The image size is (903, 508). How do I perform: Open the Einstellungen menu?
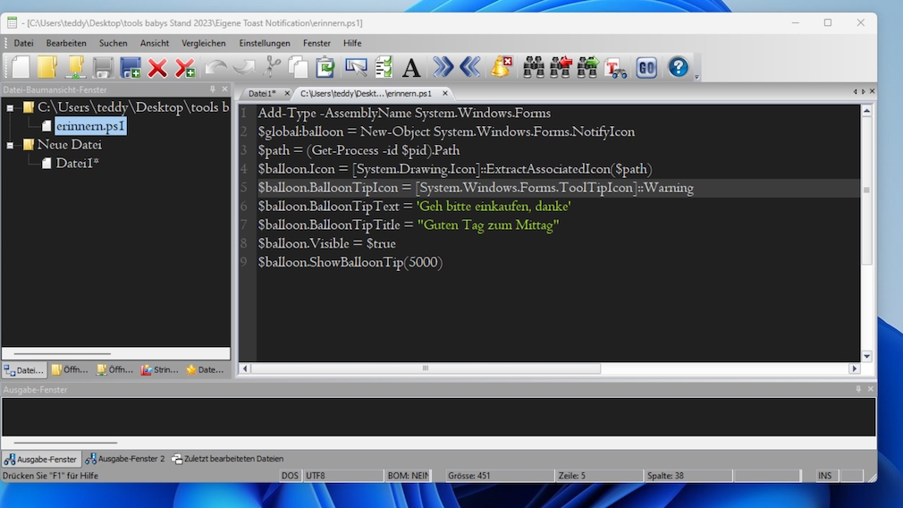(x=265, y=43)
